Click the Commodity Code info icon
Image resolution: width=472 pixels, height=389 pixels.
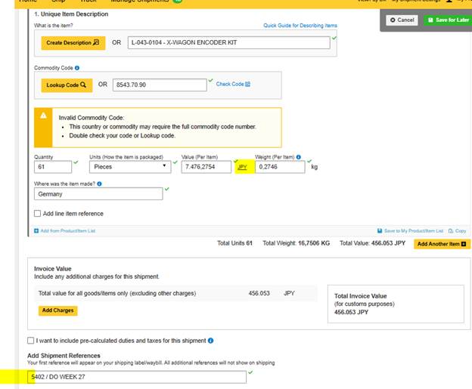pos(77,68)
